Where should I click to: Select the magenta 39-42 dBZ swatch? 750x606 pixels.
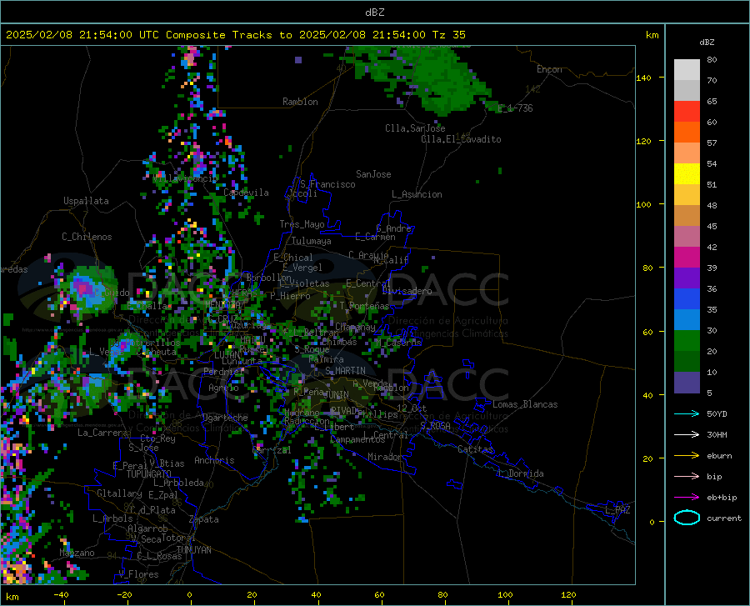pos(687,258)
